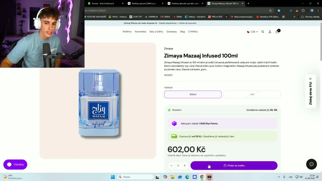Increase quantity with the plus button
Viewport: 322px width, 181px height.
(x=185, y=165)
